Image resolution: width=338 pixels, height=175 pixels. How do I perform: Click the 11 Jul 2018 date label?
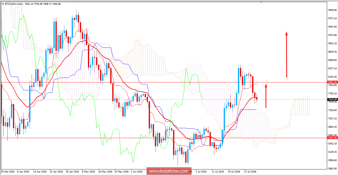coord(218,171)
